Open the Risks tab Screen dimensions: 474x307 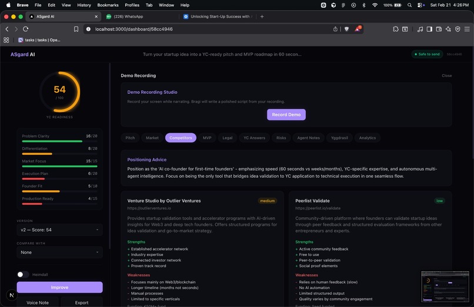[x=281, y=138]
